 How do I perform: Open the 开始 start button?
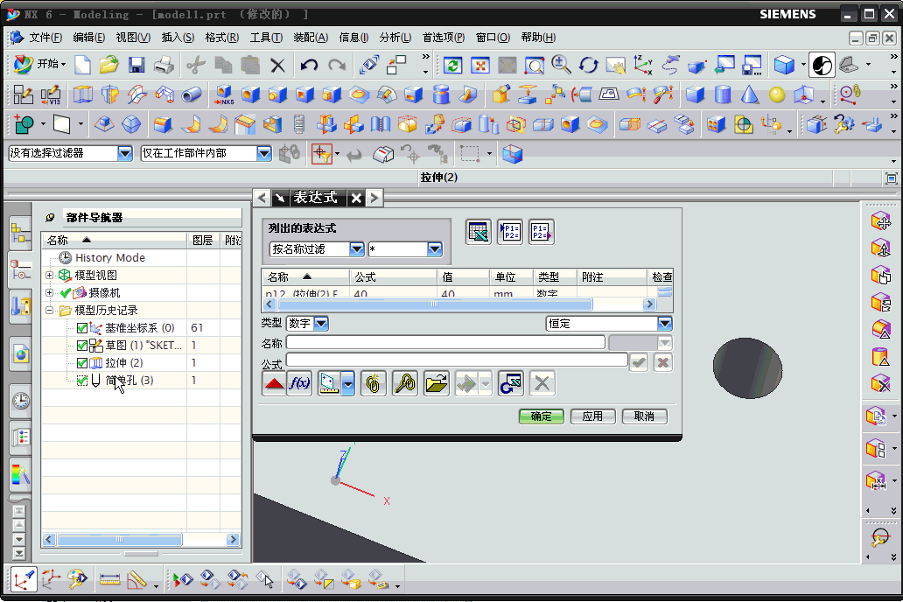click(40, 64)
